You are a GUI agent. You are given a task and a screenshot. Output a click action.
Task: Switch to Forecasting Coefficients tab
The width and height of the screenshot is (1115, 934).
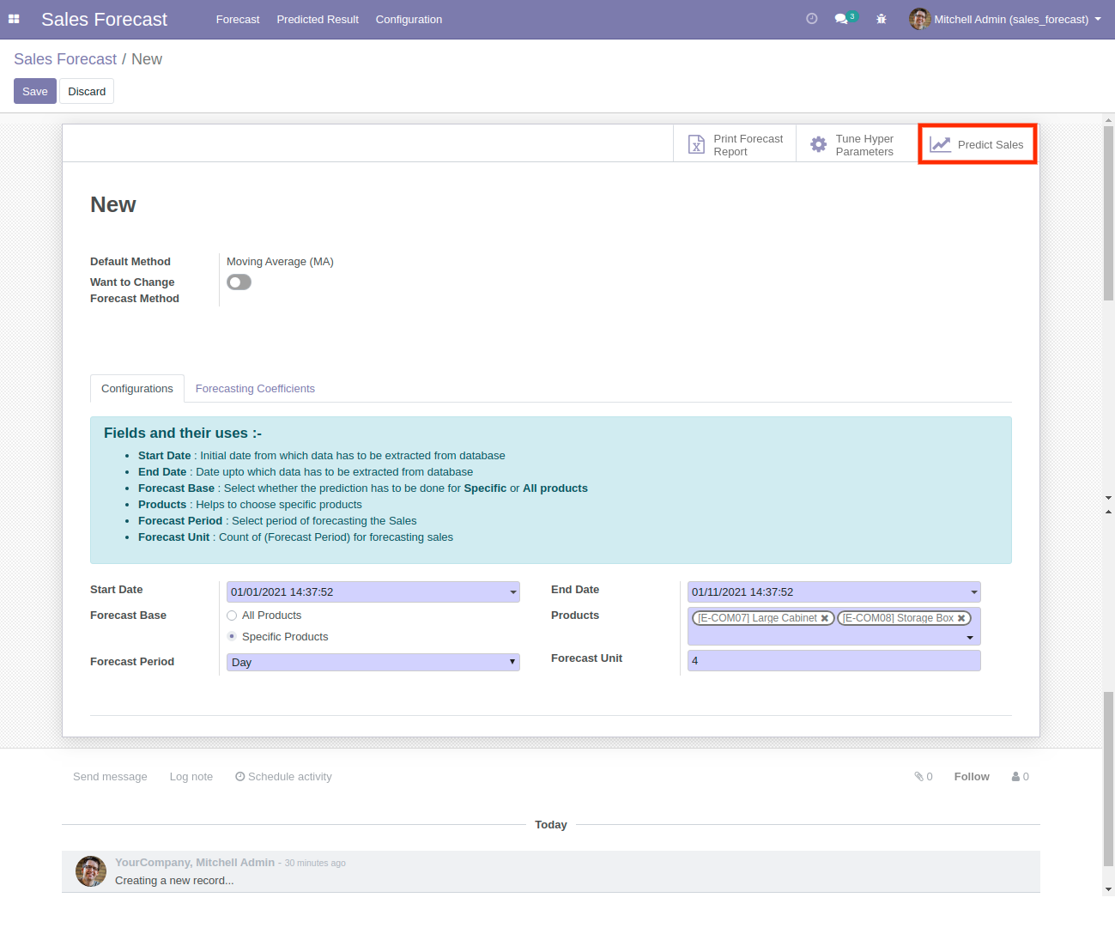coord(255,389)
